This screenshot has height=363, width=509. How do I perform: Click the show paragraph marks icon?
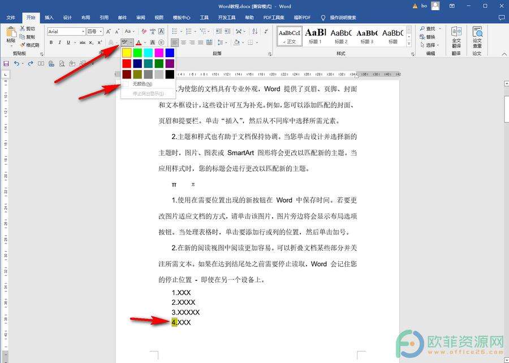point(266,32)
